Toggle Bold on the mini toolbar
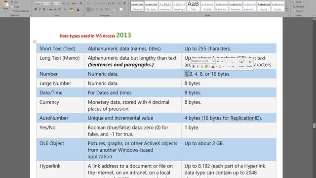 pyautogui.click(x=194, y=66)
